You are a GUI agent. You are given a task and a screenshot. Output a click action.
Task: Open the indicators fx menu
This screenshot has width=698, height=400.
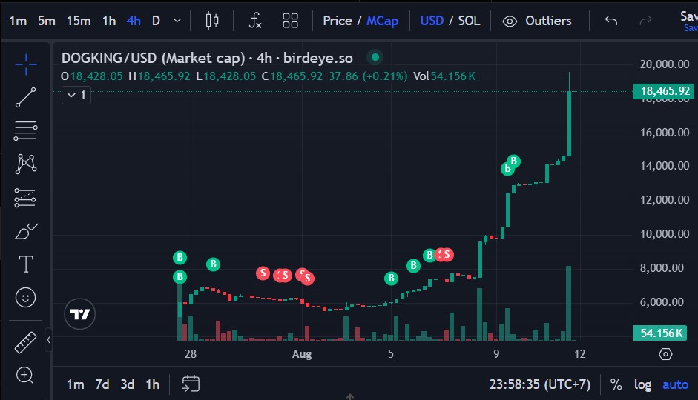tap(255, 21)
